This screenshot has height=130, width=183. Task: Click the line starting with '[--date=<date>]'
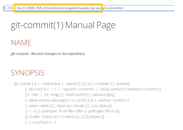tap(69, 106)
